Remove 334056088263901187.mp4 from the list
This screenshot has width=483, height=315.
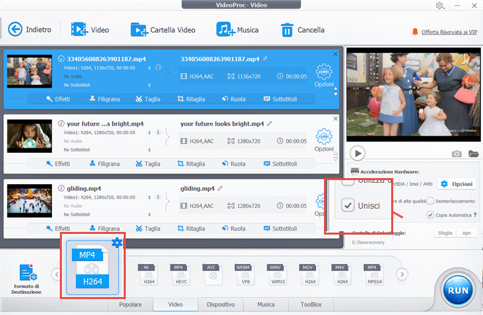pyautogui.click(x=335, y=54)
